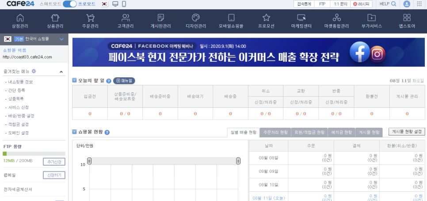Click the coast03.cafe24.com shop URL
The image size is (427, 201).
coord(27,57)
